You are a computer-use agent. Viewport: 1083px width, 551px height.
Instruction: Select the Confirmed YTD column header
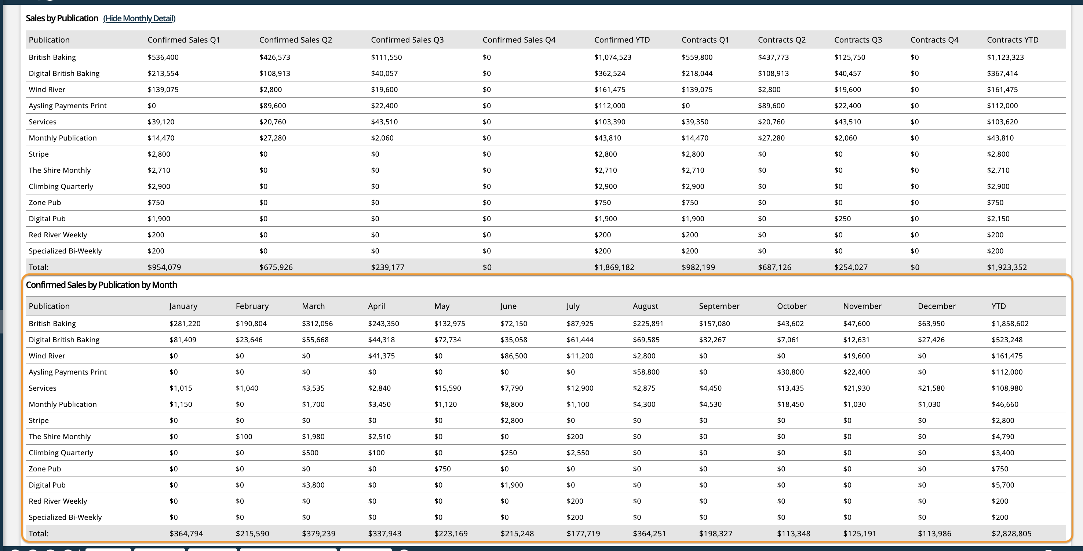click(622, 40)
